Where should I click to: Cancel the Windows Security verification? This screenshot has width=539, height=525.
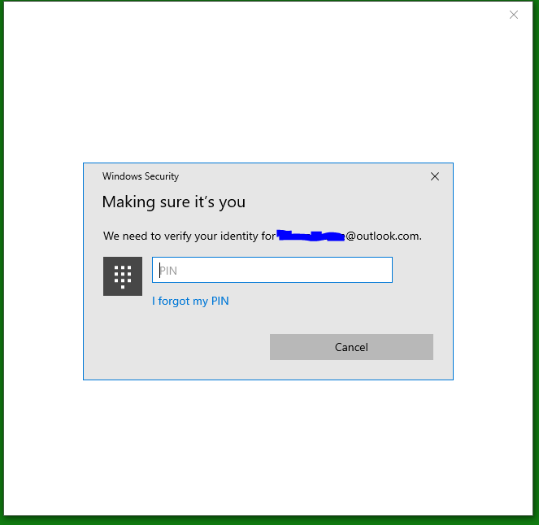point(351,347)
